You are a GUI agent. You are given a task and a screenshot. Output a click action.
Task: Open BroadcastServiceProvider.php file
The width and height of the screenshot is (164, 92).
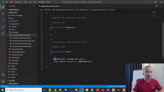pyautogui.click(x=23, y=41)
